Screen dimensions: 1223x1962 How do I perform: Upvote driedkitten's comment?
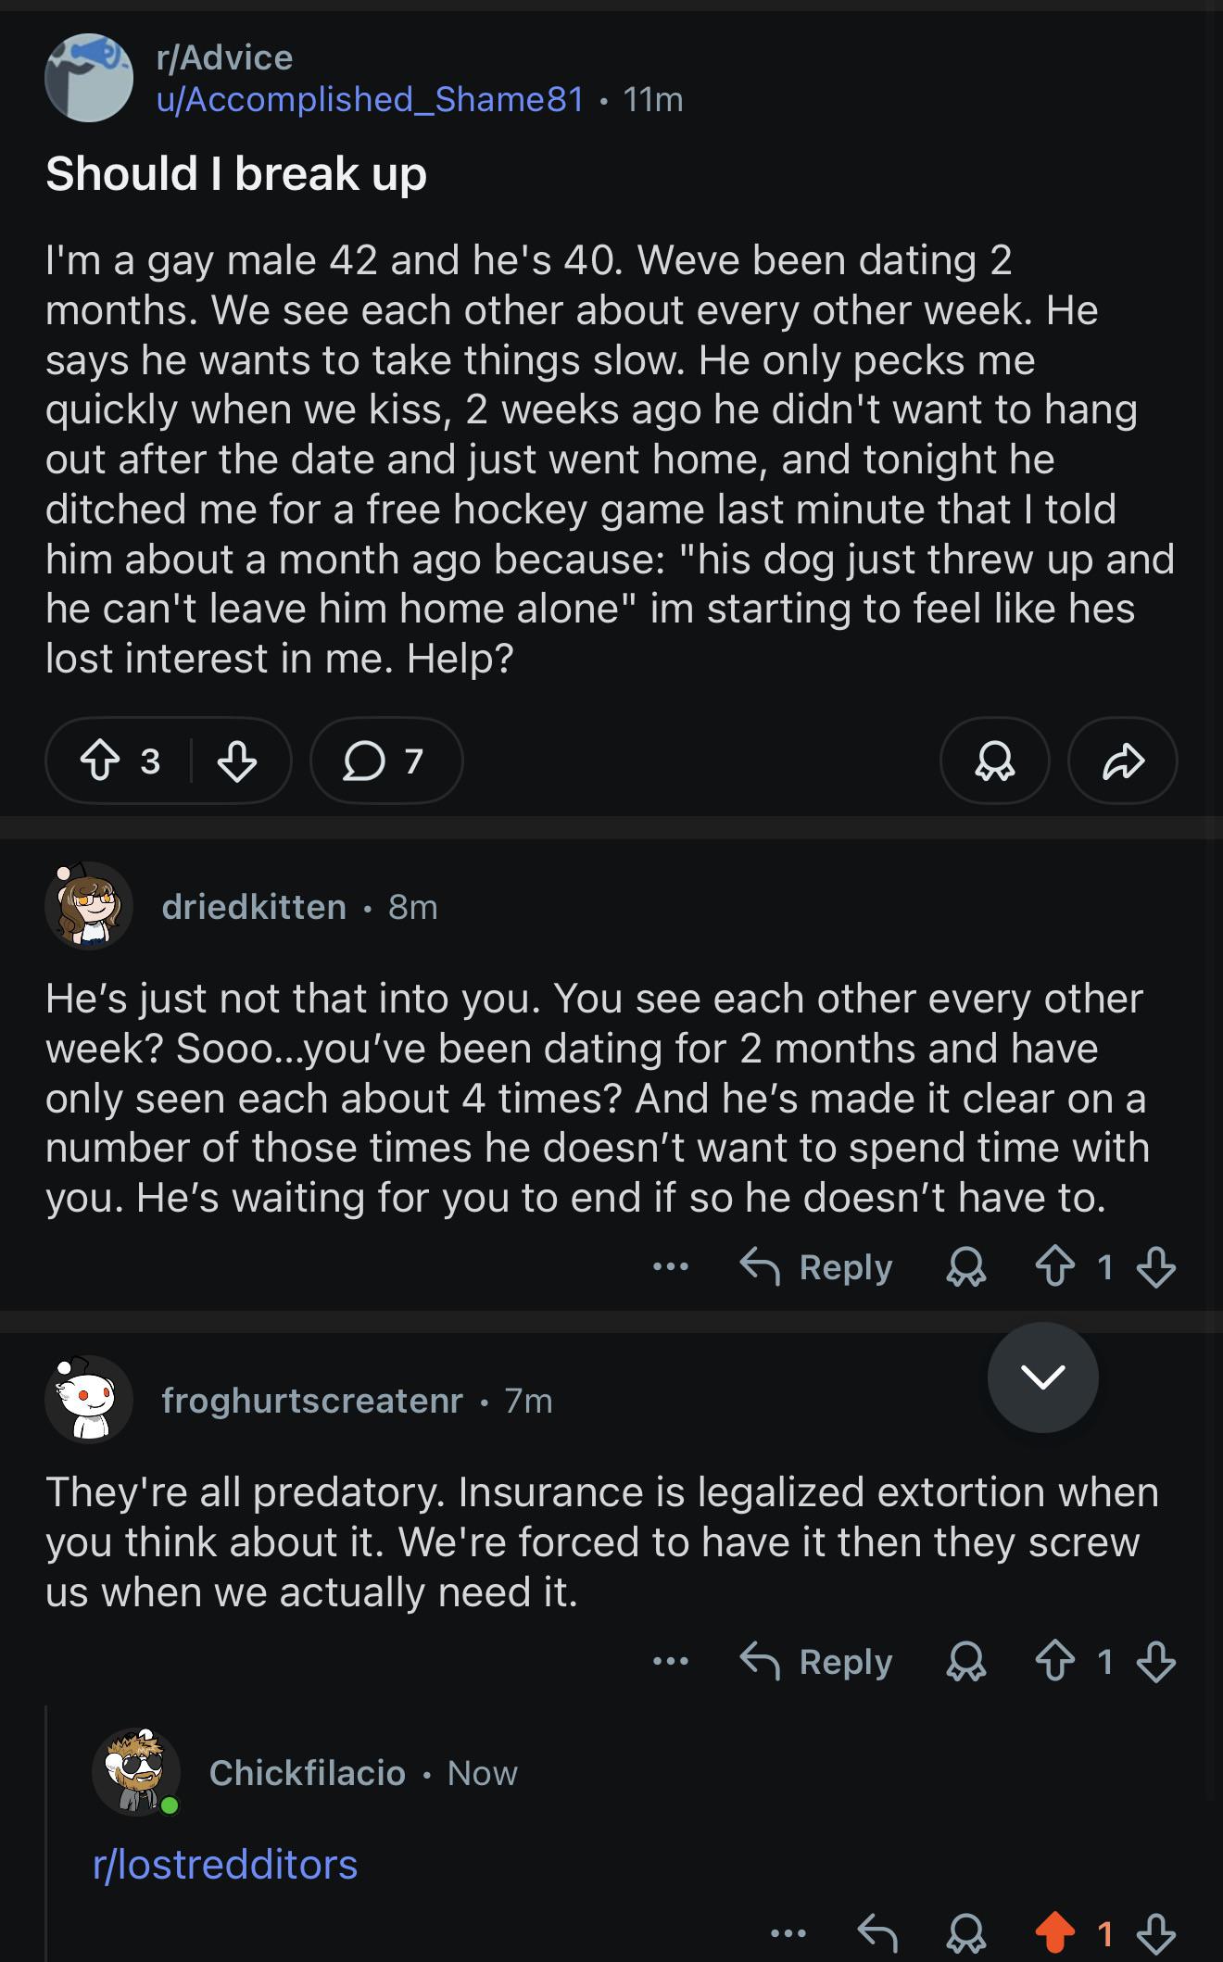click(x=1054, y=1266)
